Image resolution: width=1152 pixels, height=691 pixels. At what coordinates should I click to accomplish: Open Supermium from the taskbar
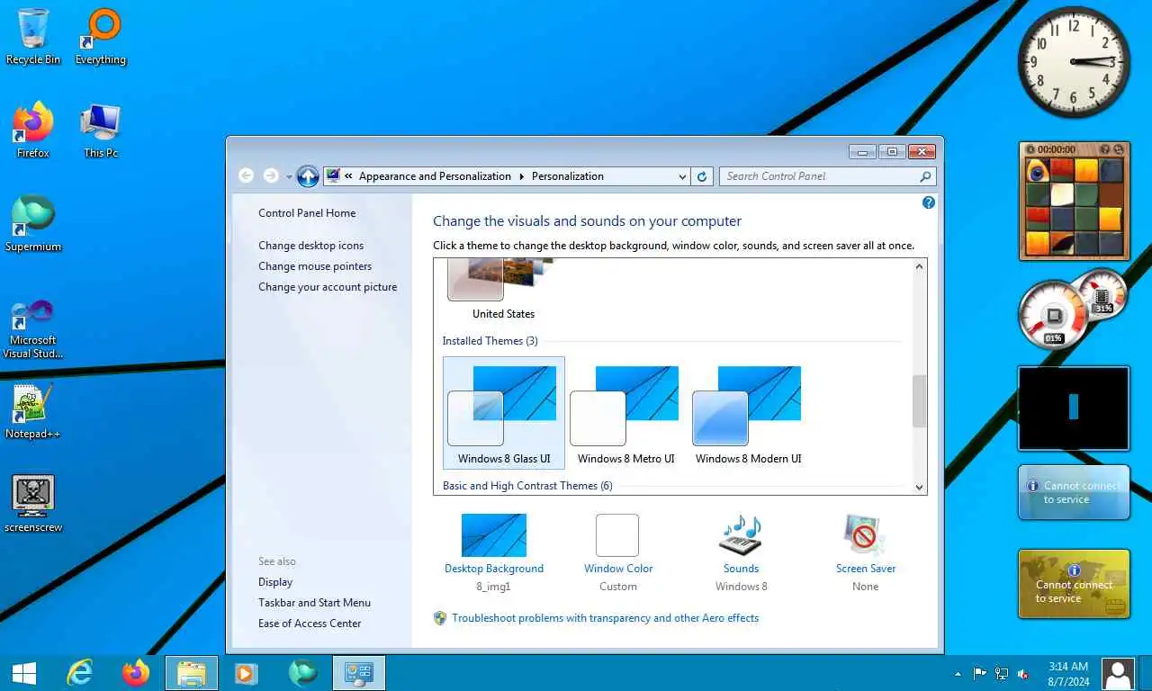pyautogui.click(x=303, y=673)
